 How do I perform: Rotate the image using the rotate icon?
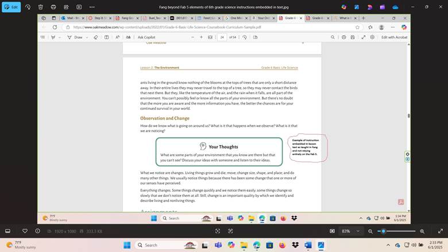(28, 7)
